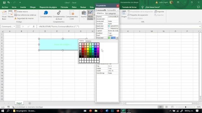Select the BackColor property row
Screen dimensions: 202x113
[107, 26]
